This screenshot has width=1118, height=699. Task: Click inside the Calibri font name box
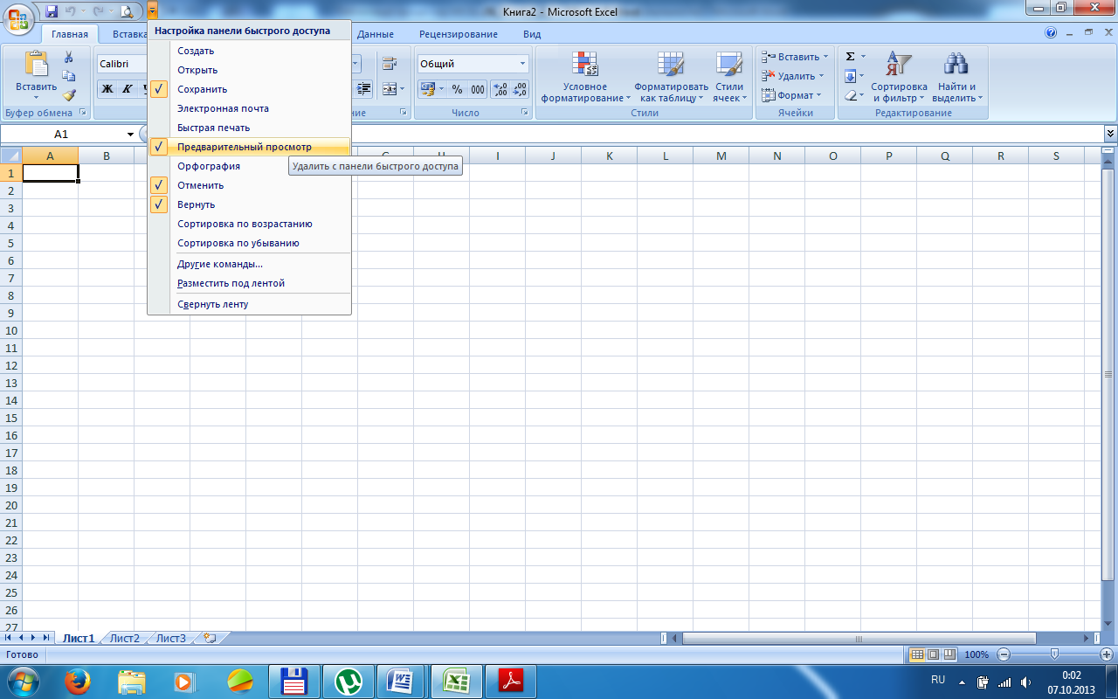click(122, 64)
